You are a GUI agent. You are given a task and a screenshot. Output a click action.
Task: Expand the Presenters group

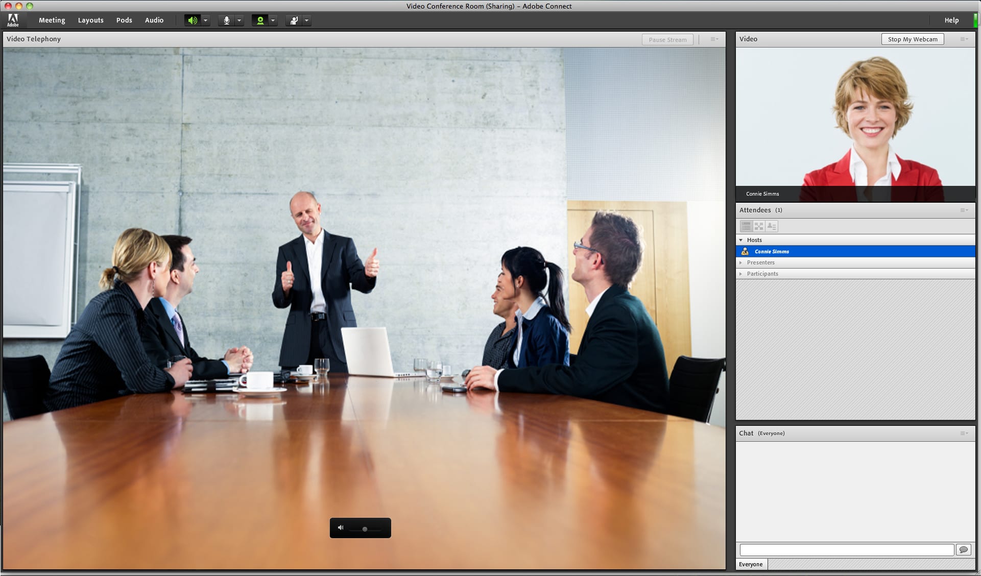coord(740,262)
